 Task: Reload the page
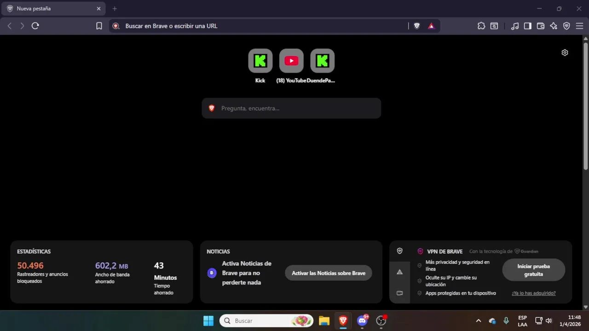35,26
